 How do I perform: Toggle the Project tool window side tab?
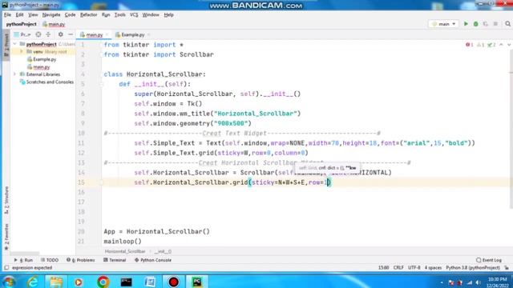coord(6,45)
